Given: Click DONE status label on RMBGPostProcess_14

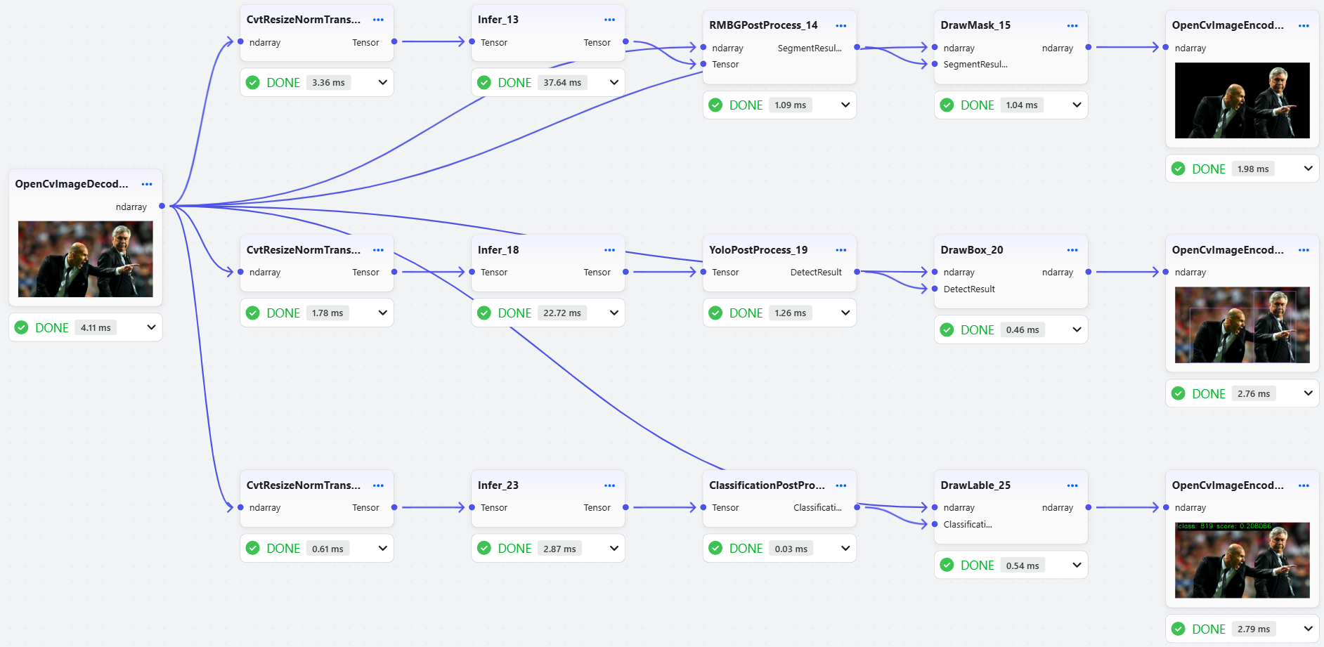Looking at the screenshot, I should pyautogui.click(x=746, y=105).
